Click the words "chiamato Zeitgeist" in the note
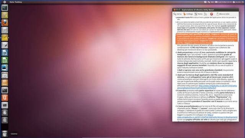Image resolution: width=245 pixels, height=138 pixels. [216, 57]
